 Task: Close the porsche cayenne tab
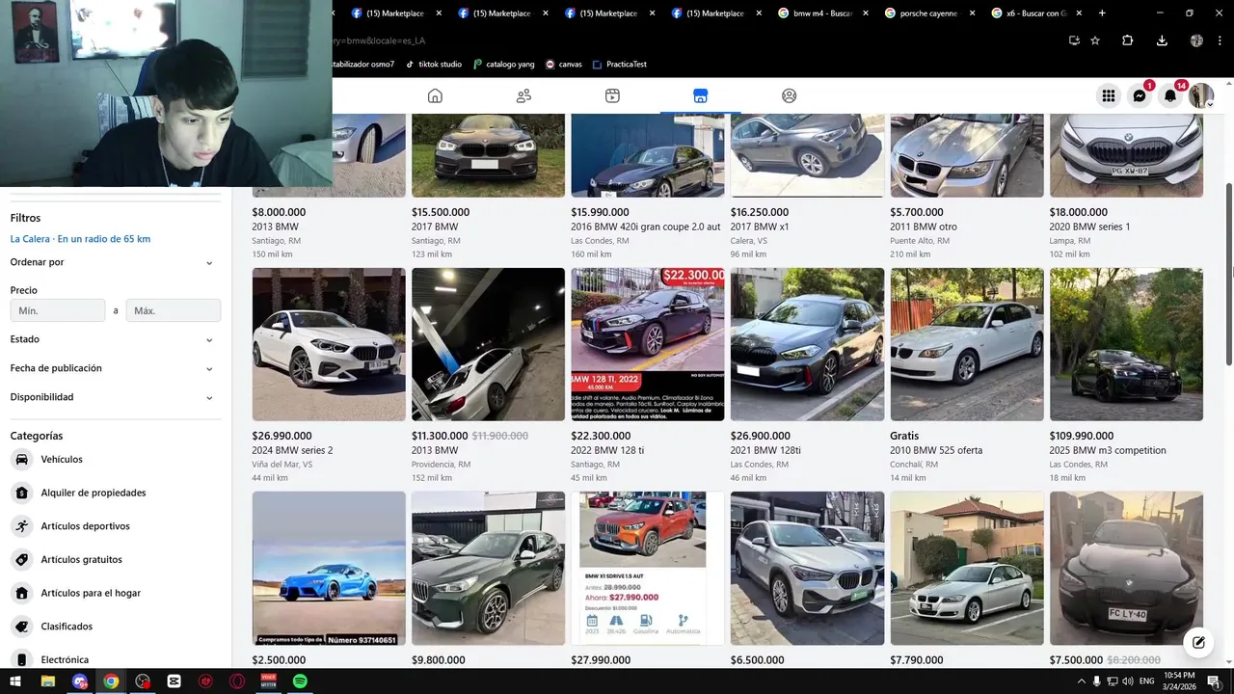pos(972,13)
